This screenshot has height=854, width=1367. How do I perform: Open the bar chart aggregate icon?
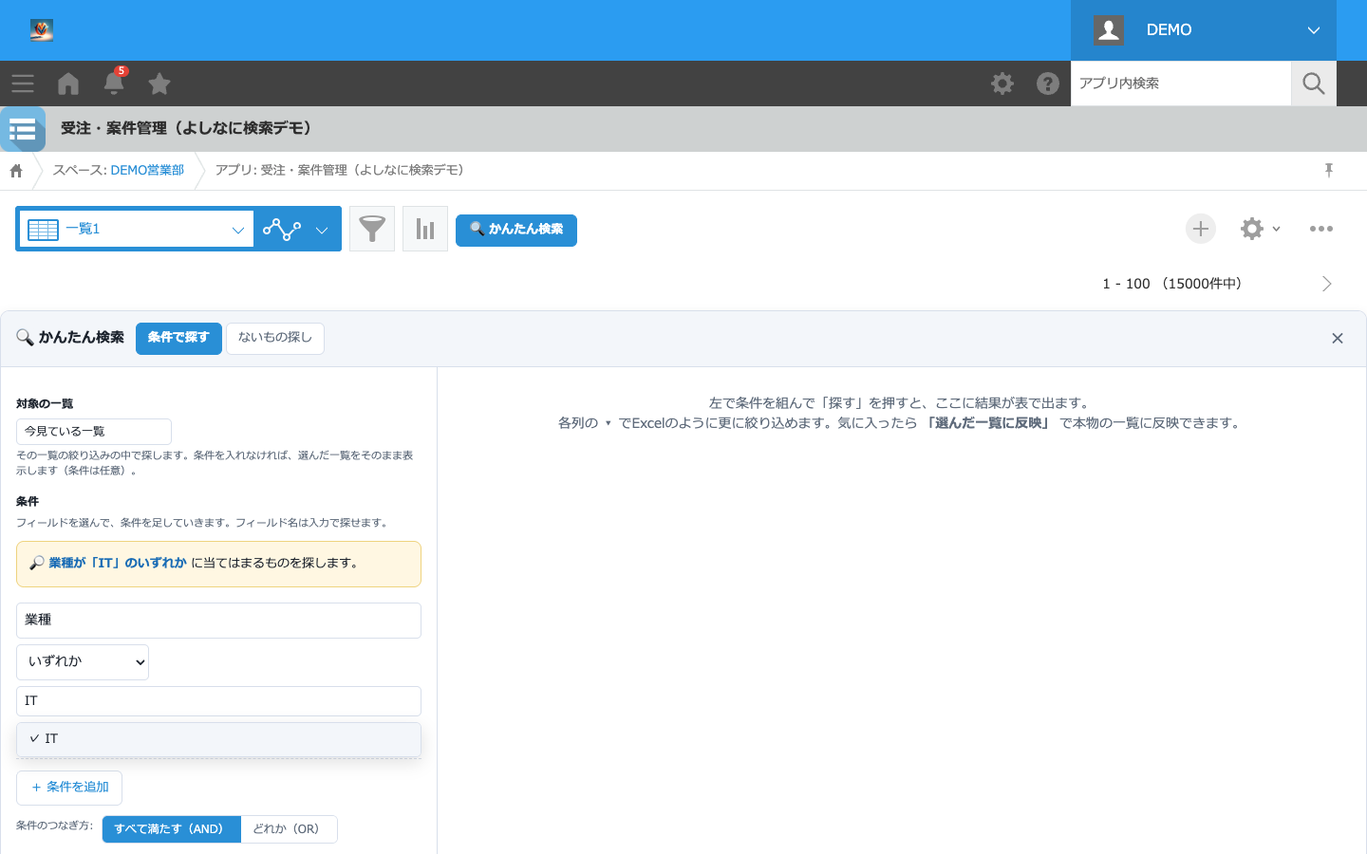click(x=425, y=229)
